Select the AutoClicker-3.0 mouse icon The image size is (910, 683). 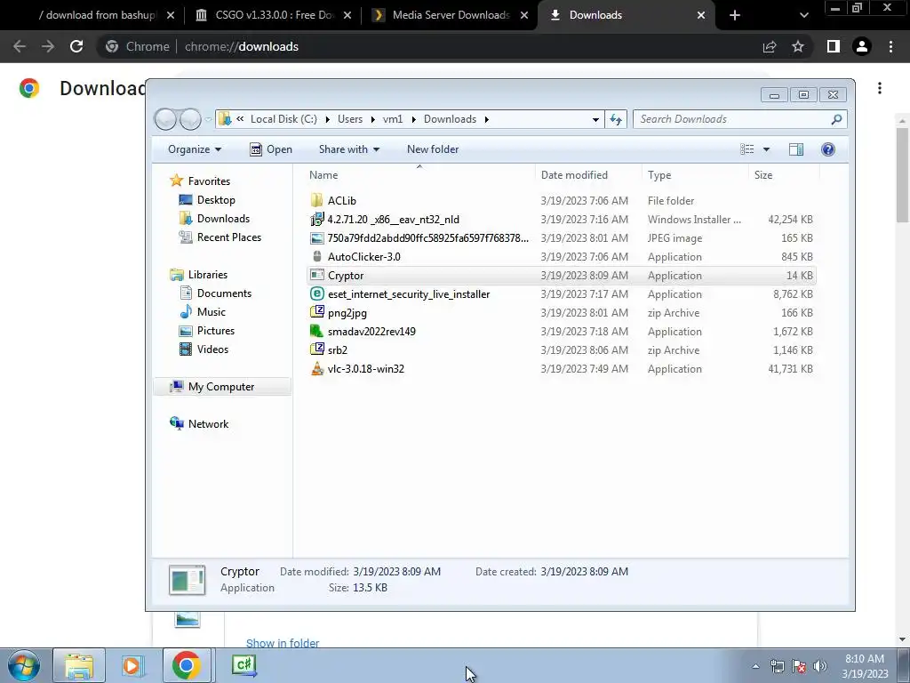[x=316, y=257]
